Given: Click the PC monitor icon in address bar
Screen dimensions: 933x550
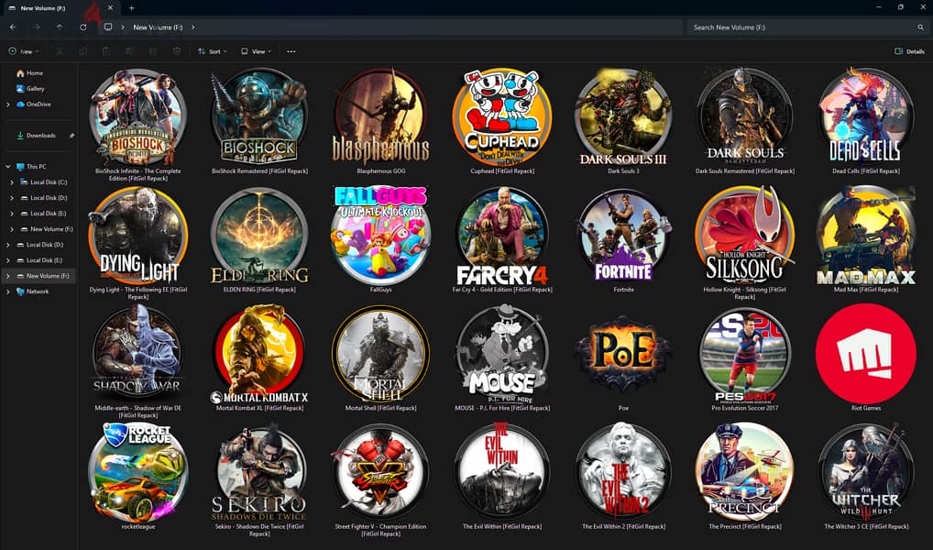Looking at the screenshot, I should click(x=108, y=27).
